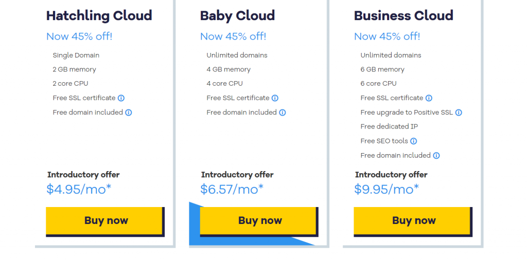Show info for Business Cloud Free SSL certificate

429,98
